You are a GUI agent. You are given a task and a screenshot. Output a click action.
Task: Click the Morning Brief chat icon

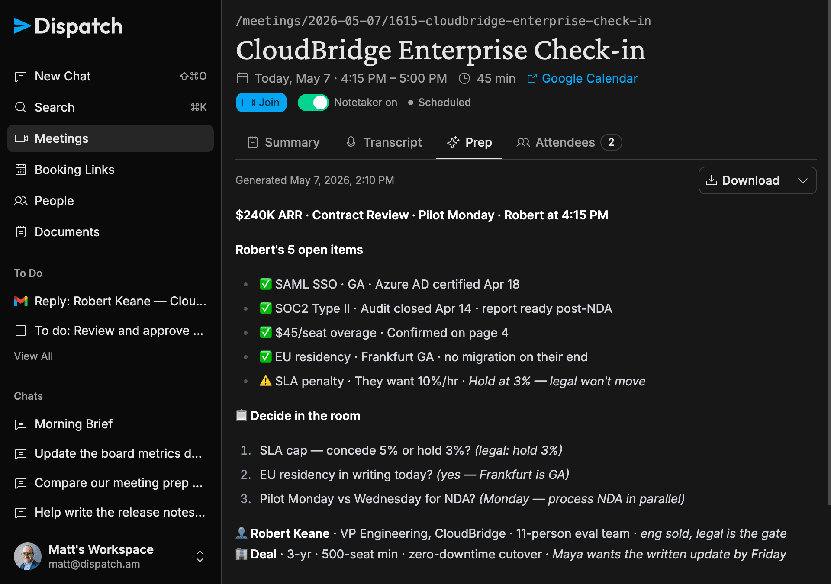coord(21,424)
